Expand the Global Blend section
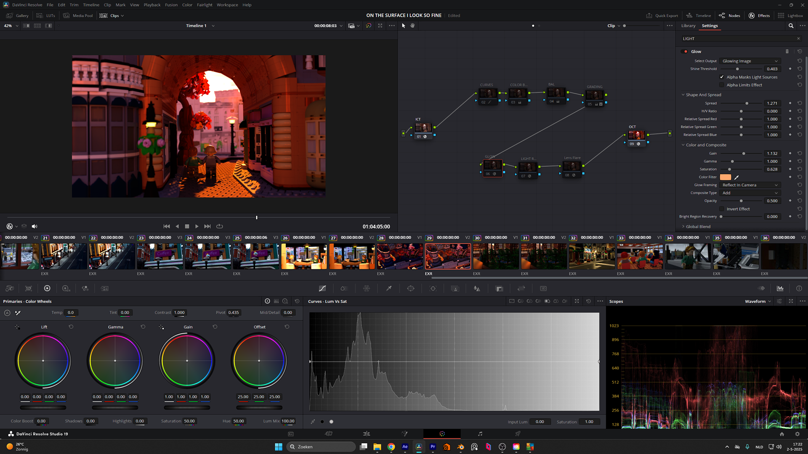Screen dimensions: 808x454 click(x=697, y=227)
